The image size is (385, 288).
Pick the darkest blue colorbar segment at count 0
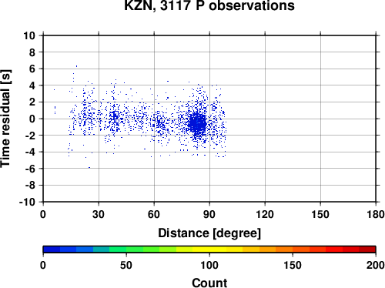(x=52, y=249)
